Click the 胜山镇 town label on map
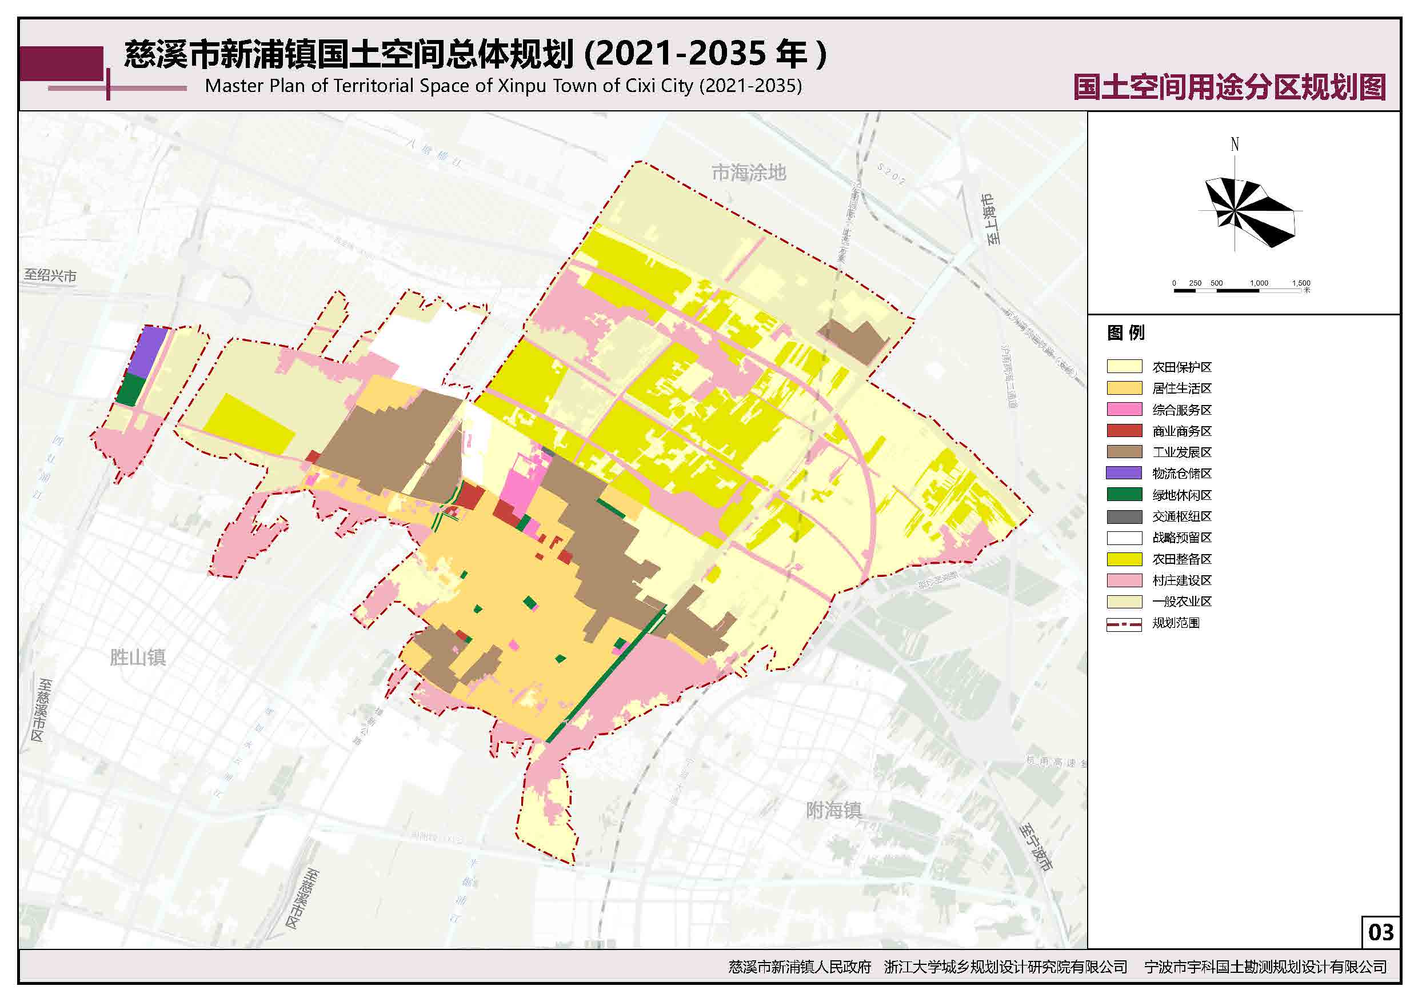Screen dimensions: 1418x1002 pos(138,658)
